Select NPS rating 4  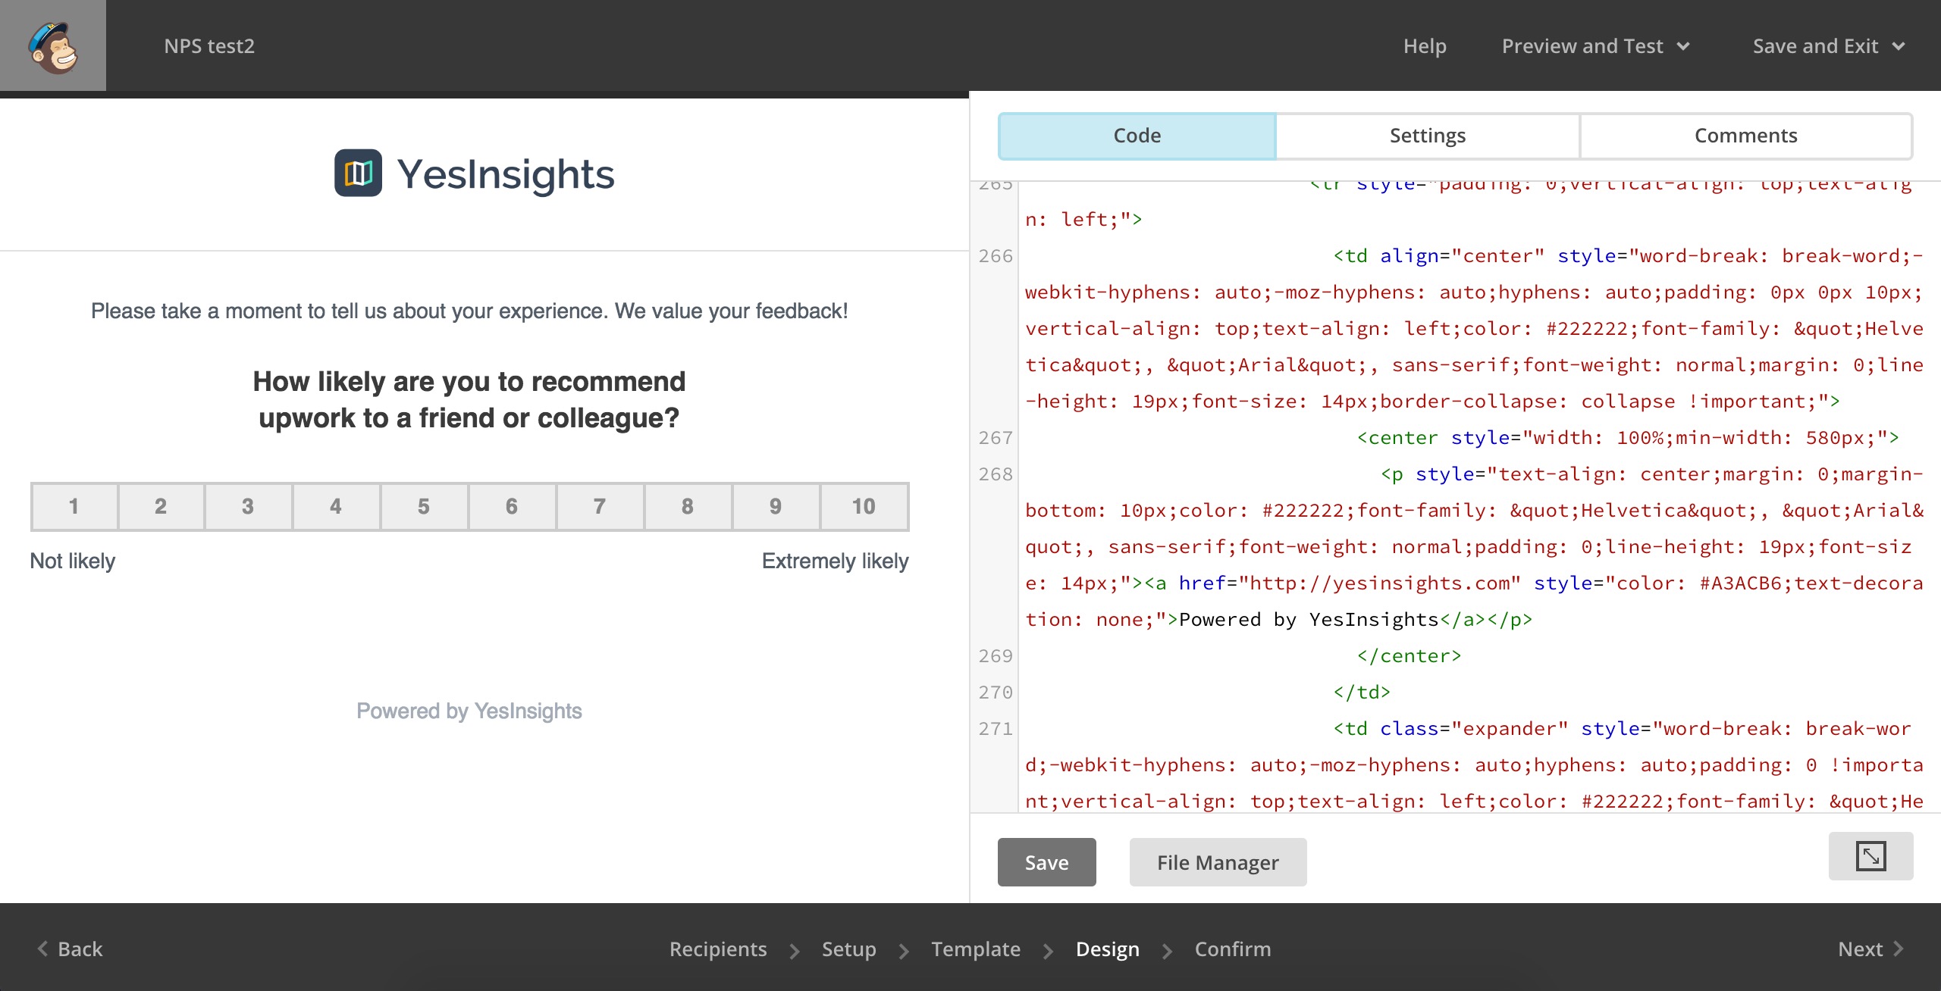336,506
